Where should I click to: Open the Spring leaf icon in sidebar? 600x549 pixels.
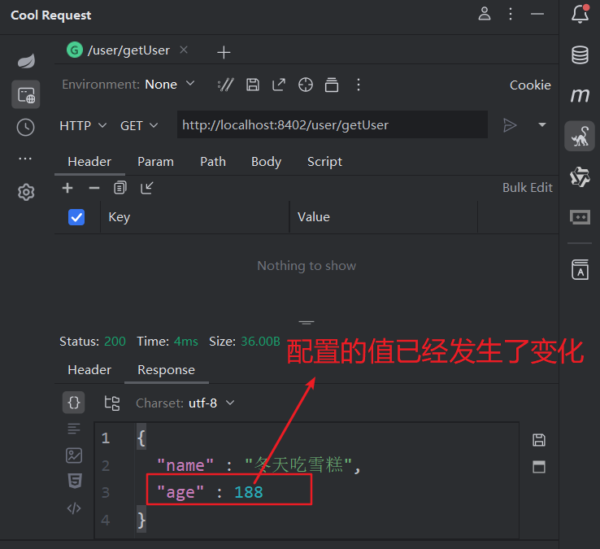26,61
